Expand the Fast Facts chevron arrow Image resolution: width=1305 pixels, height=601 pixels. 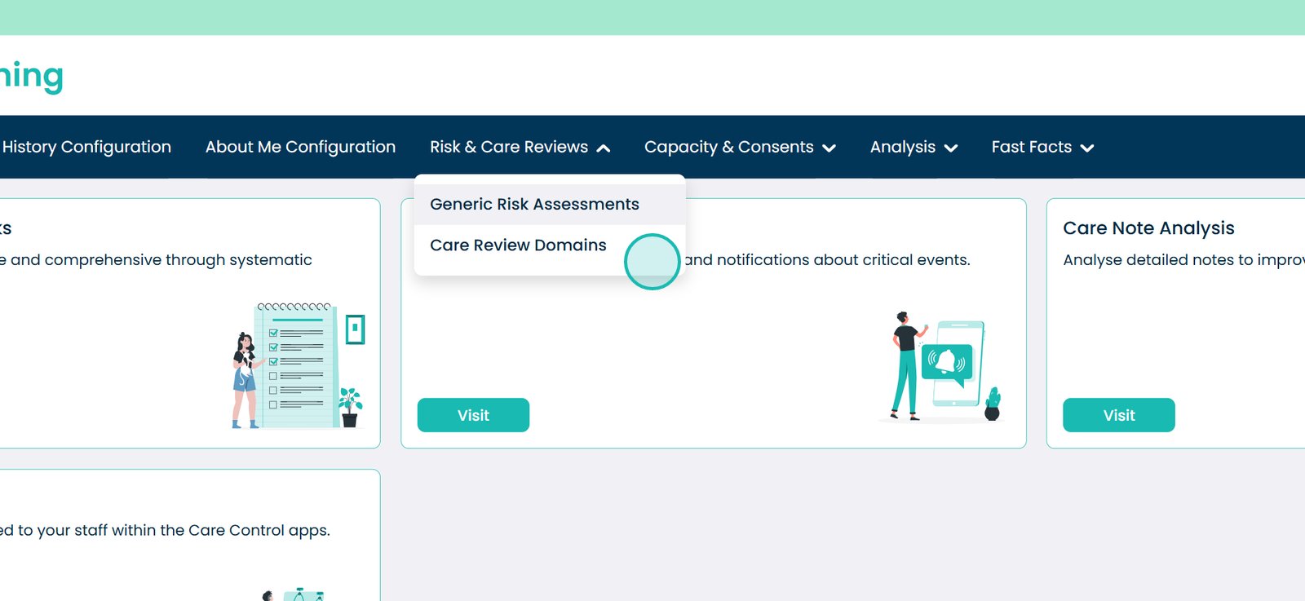coord(1086,148)
